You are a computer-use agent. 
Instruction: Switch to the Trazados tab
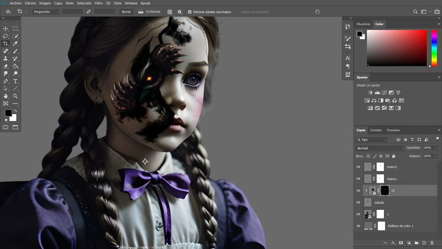click(x=393, y=130)
